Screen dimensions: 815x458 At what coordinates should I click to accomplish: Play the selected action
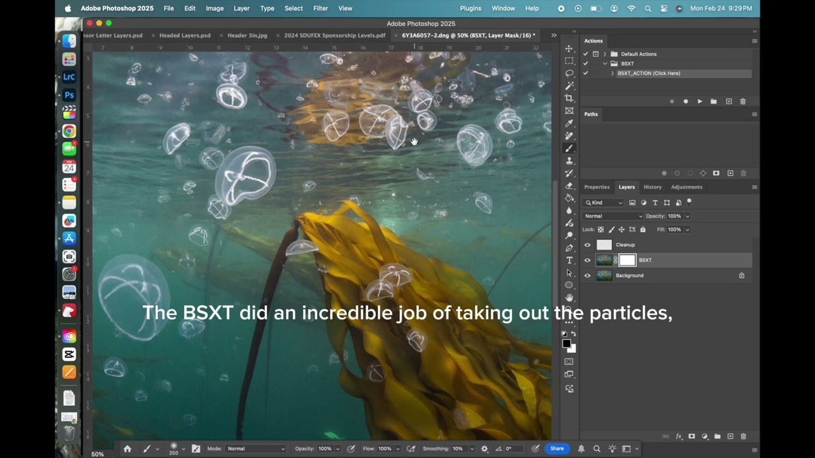click(x=700, y=101)
